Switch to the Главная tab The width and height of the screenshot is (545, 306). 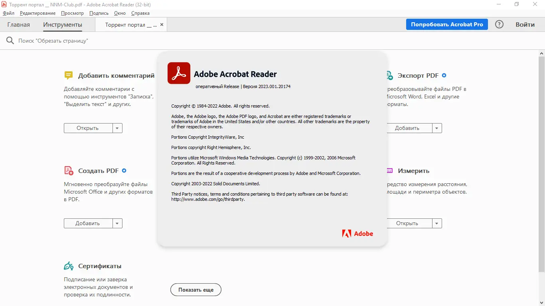pos(18,24)
